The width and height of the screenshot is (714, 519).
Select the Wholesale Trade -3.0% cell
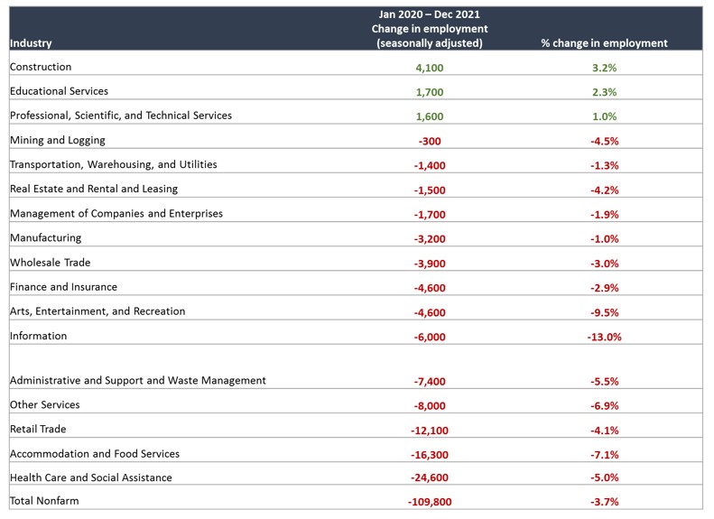(604, 264)
